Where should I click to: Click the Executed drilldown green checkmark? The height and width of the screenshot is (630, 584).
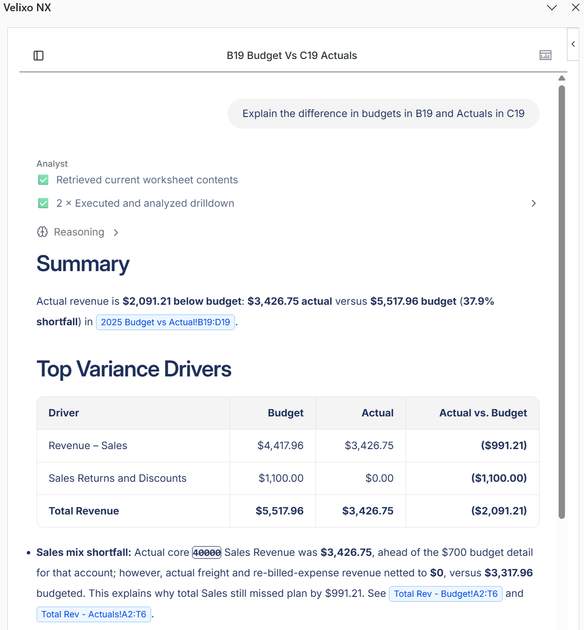tap(43, 203)
